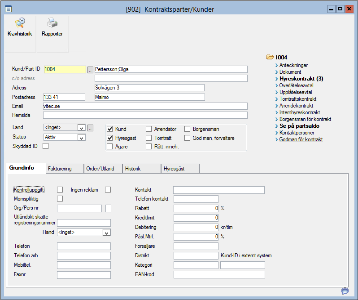Open the Historik tab
The height and width of the screenshot is (300, 358).
(142, 169)
